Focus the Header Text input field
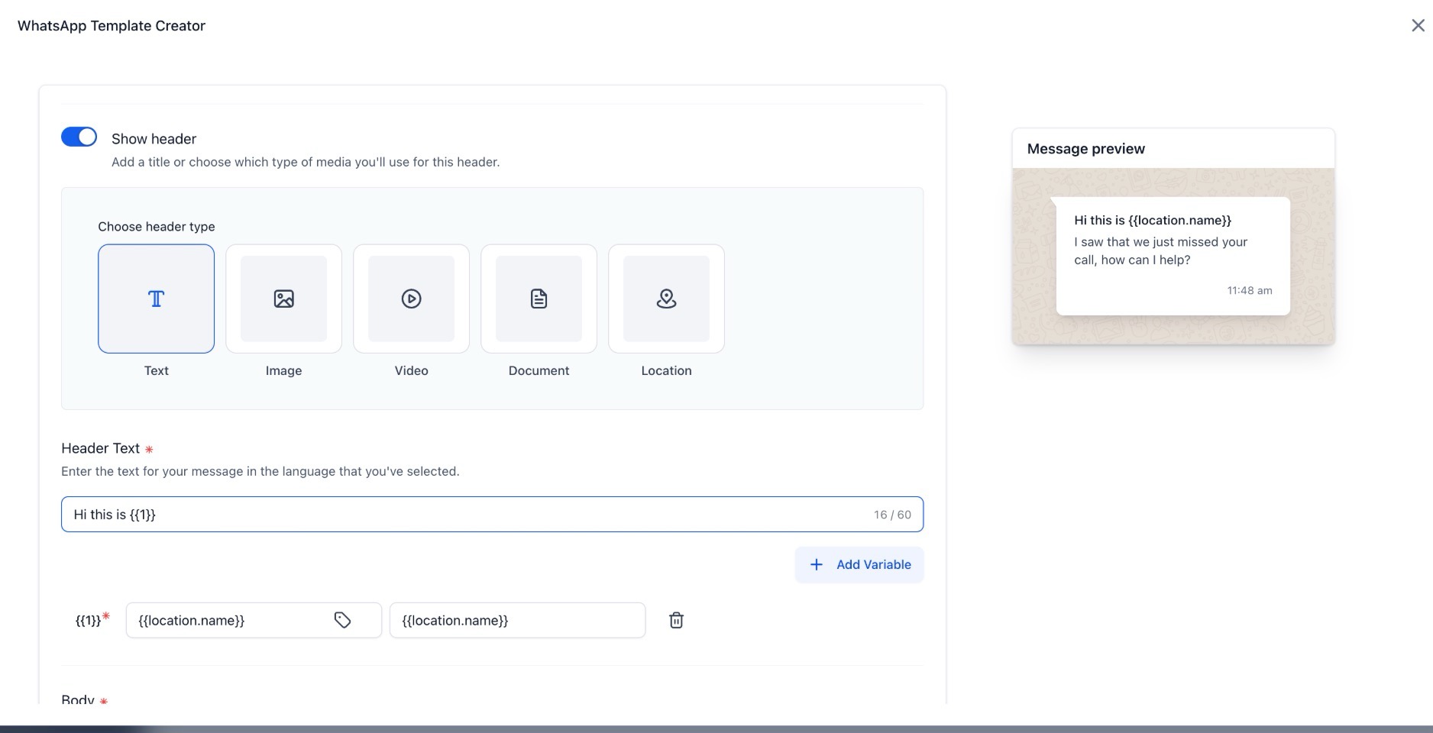Screen dimensions: 1433x733 click(458, 515)
